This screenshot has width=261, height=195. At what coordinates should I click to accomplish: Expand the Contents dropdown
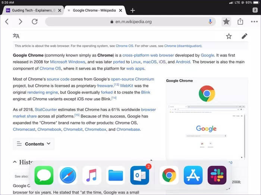pyautogui.click(x=34, y=144)
